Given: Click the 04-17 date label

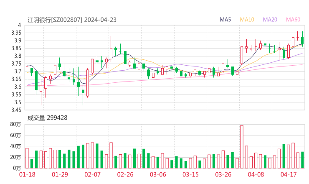Looking at the screenshot, I should point(289,174).
